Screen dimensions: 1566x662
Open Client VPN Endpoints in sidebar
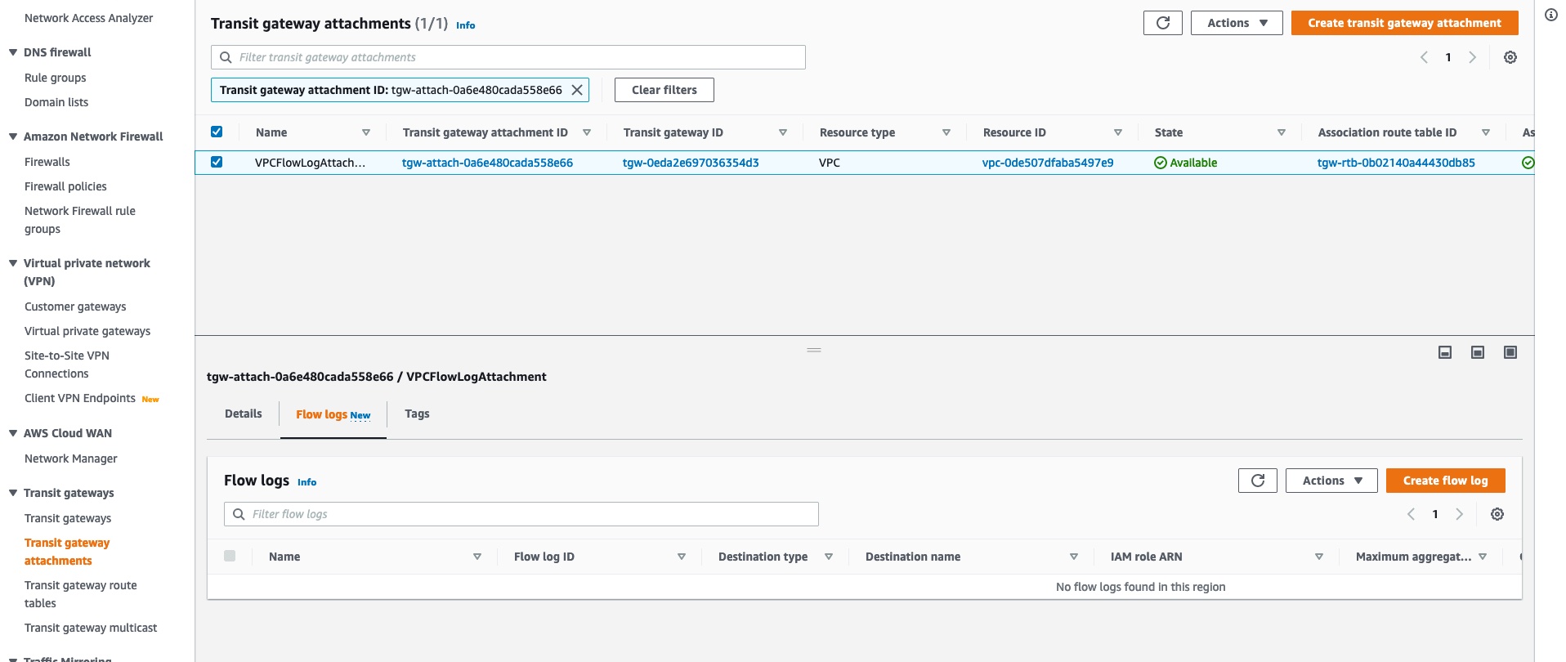[x=80, y=398]
